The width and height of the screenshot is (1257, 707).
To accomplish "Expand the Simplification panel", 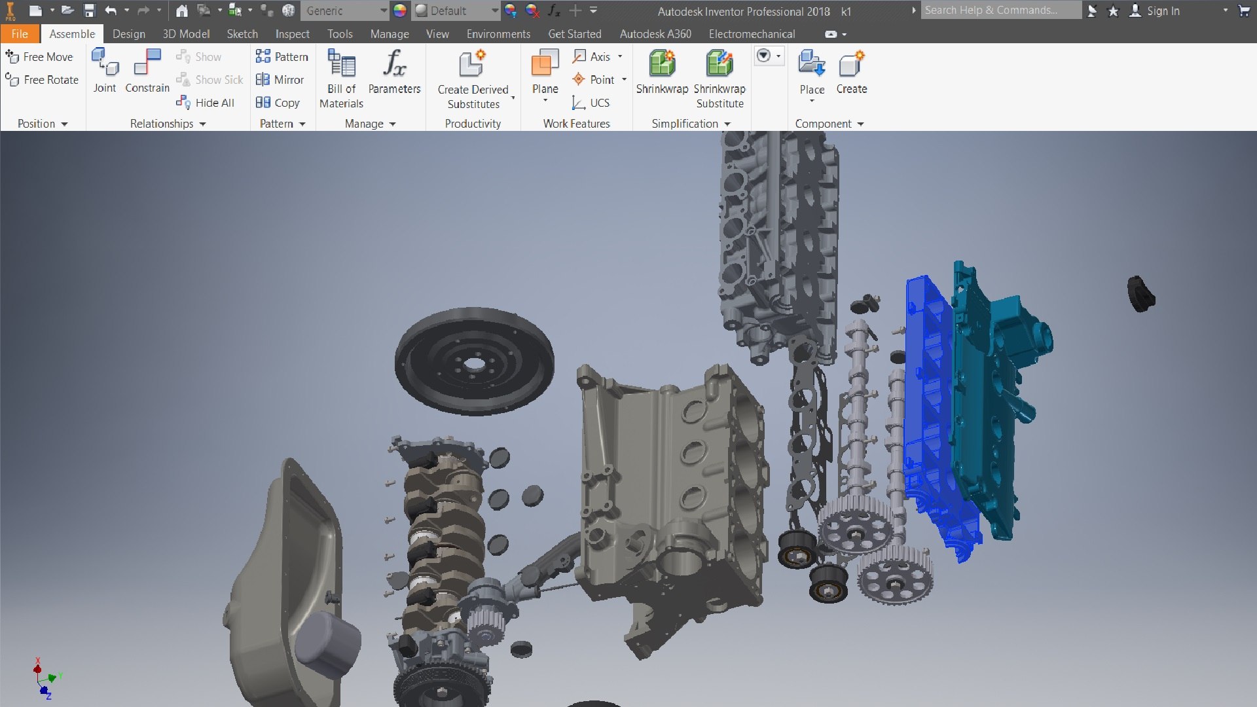I will click(x=691, y=124).
